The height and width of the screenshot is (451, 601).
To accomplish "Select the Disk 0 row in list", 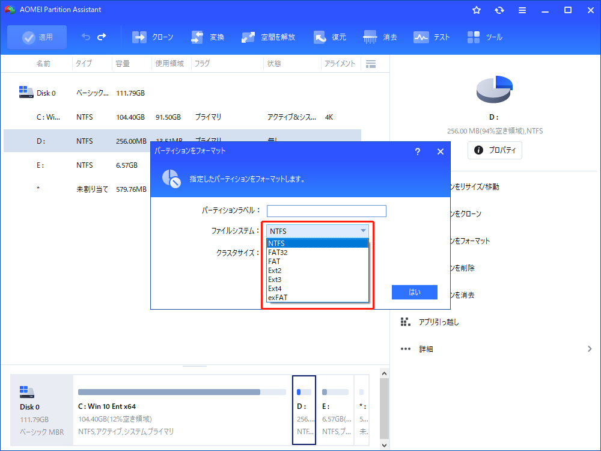I will click(182, 93).
